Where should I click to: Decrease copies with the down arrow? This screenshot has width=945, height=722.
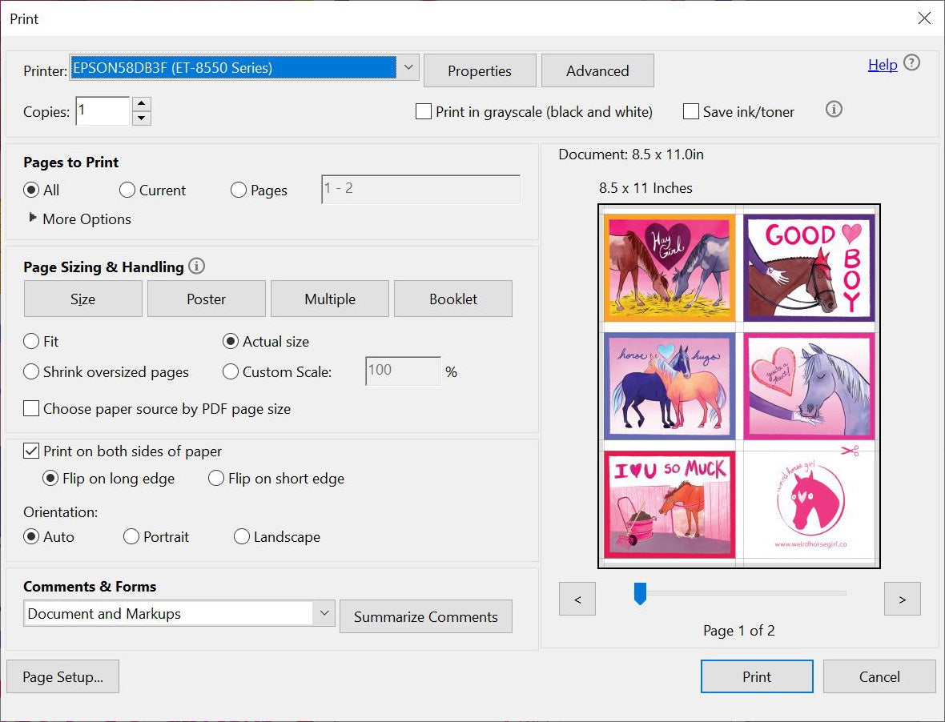[x=141, y=118]
